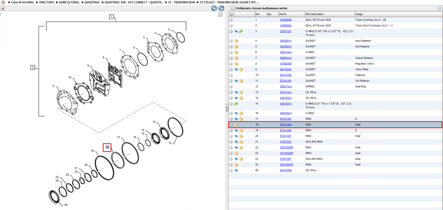Viewport: 443px width, 210px height.
Task: Click the small grey square at the diagram corner
Action: point(220,15)
